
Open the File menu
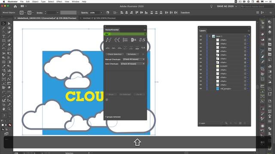[22, 2]
